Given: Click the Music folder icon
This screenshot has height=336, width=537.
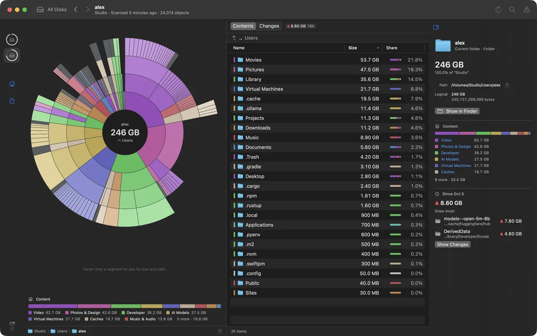Looking at the screenshot, I should pos(240,137).
